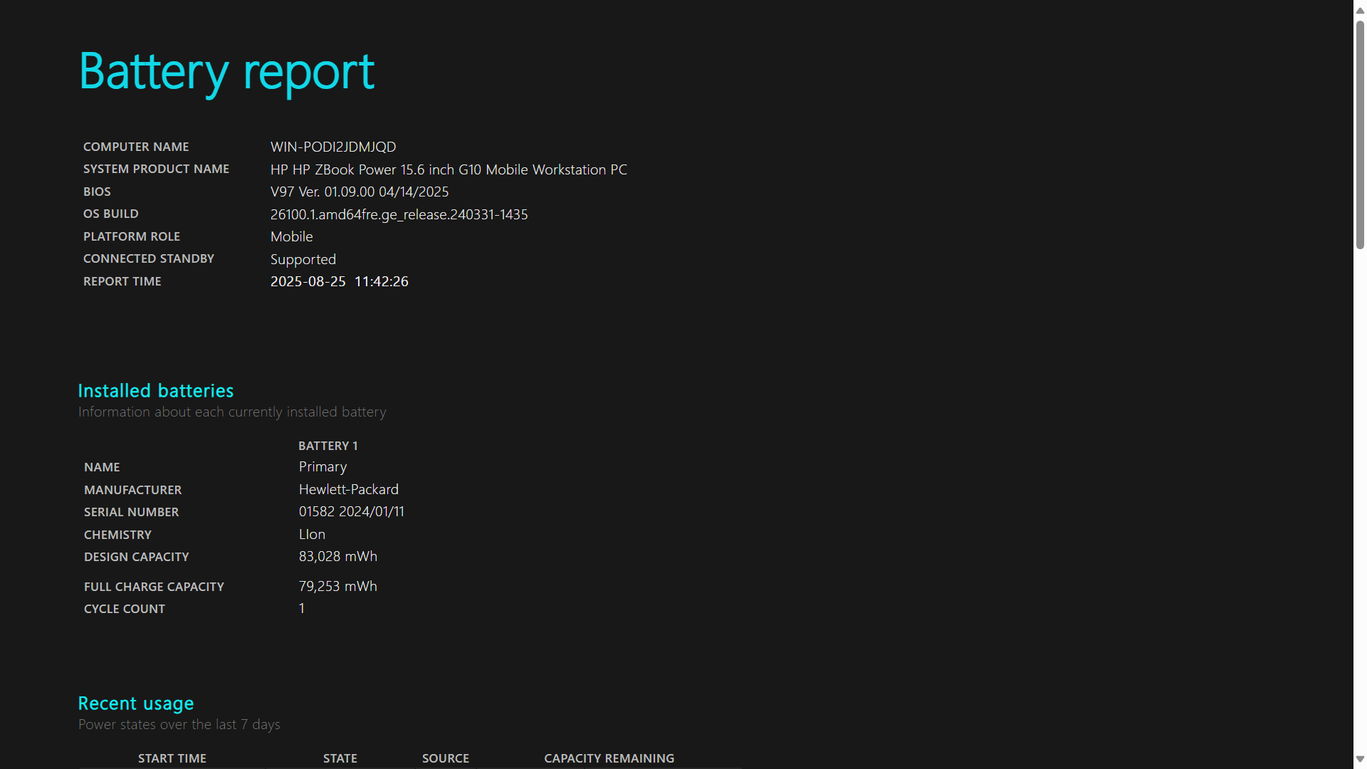Click the BATTERY 1 column header
This screenshot has width=1367, height=769.
[328, 446]
